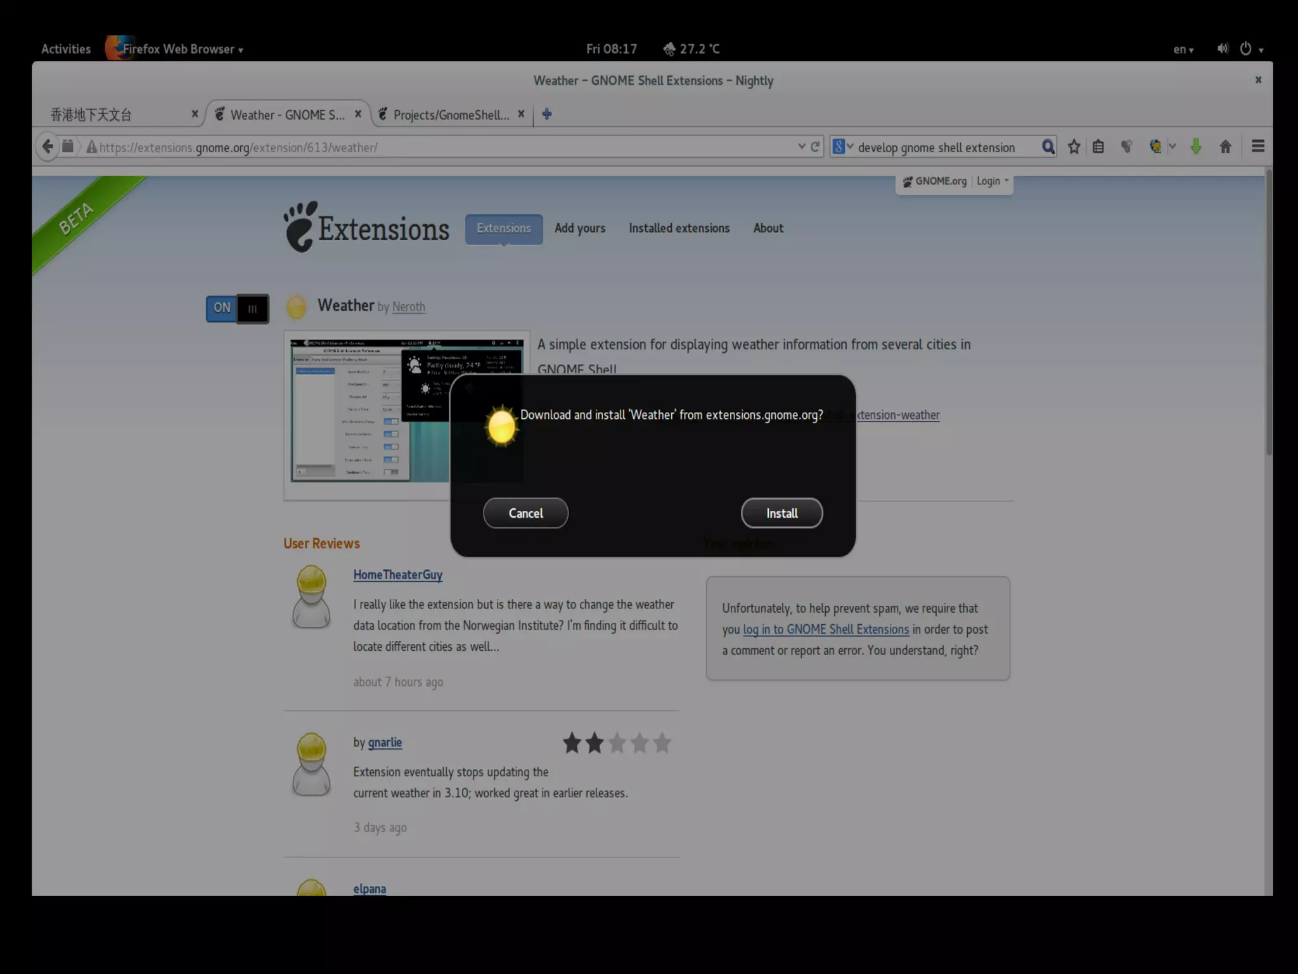Click the bookmark star icon
This screenshot has height=974, width=1298.
(1074, 147)
